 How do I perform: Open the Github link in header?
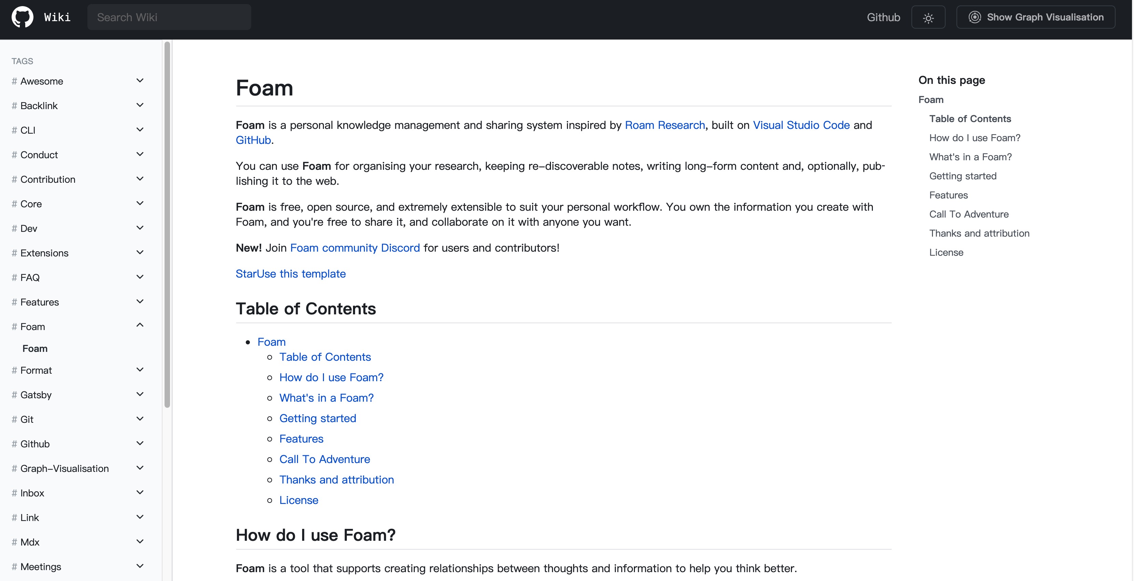tap(883, 17)
